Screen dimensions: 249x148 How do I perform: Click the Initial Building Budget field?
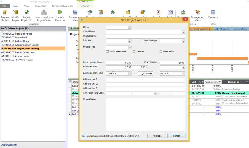[119, 63]
